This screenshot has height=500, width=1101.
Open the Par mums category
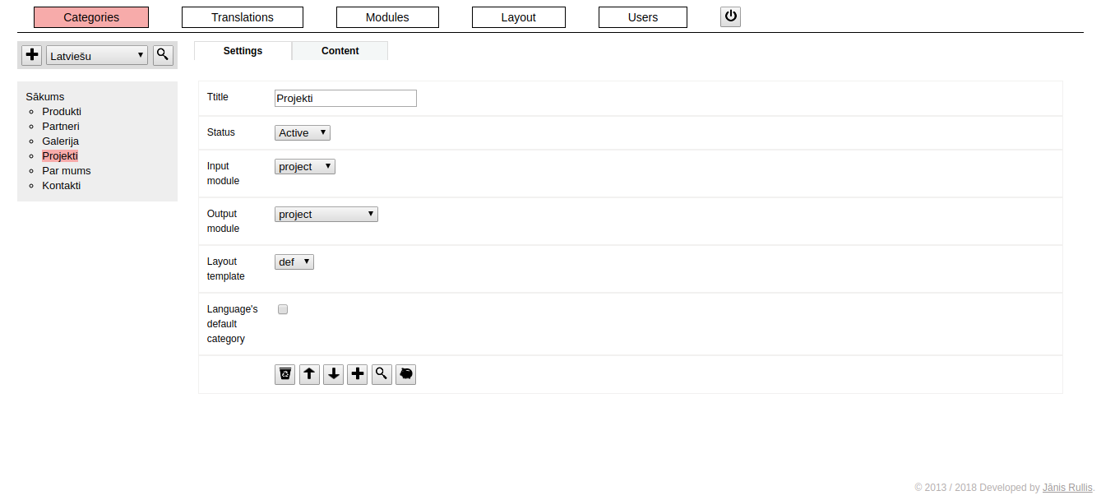click(67, 170)
